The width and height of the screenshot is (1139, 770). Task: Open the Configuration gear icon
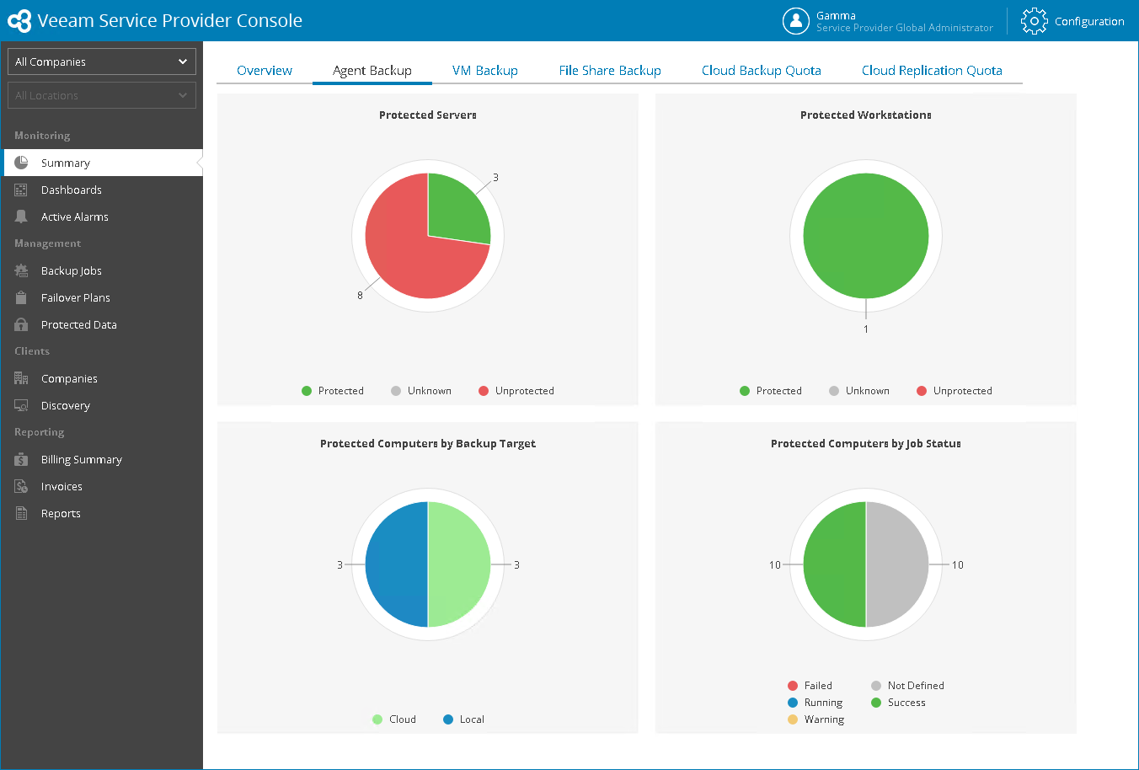tap(1034, 21)
